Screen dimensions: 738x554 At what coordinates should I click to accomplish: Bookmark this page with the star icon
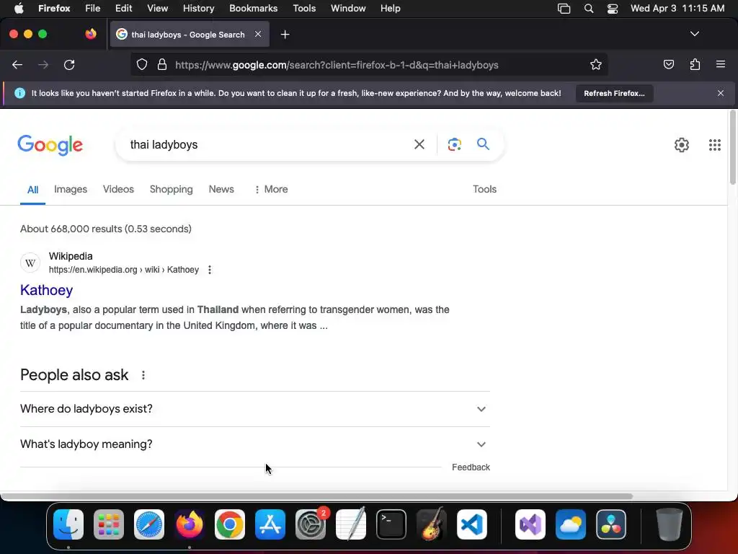(x=596, y=64)
